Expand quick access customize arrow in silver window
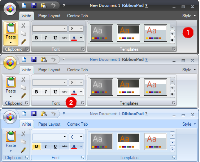 coord(64,59)
